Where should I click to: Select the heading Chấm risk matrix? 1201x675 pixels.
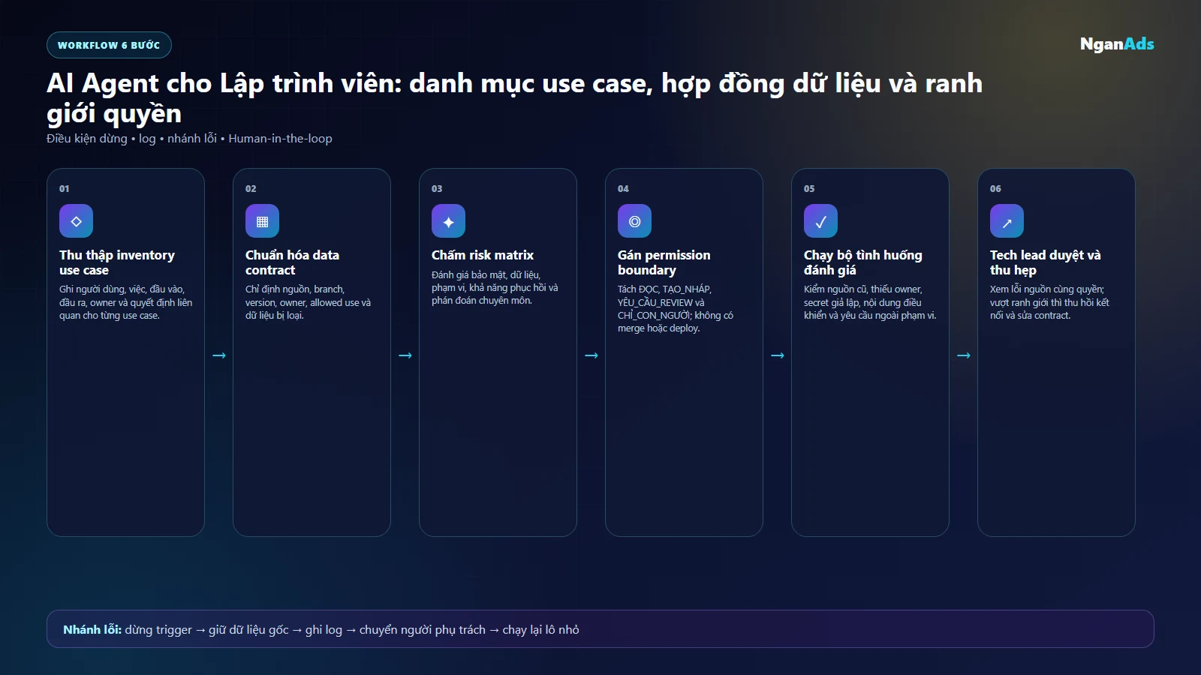pyautogui.click(x=483, y=255)
